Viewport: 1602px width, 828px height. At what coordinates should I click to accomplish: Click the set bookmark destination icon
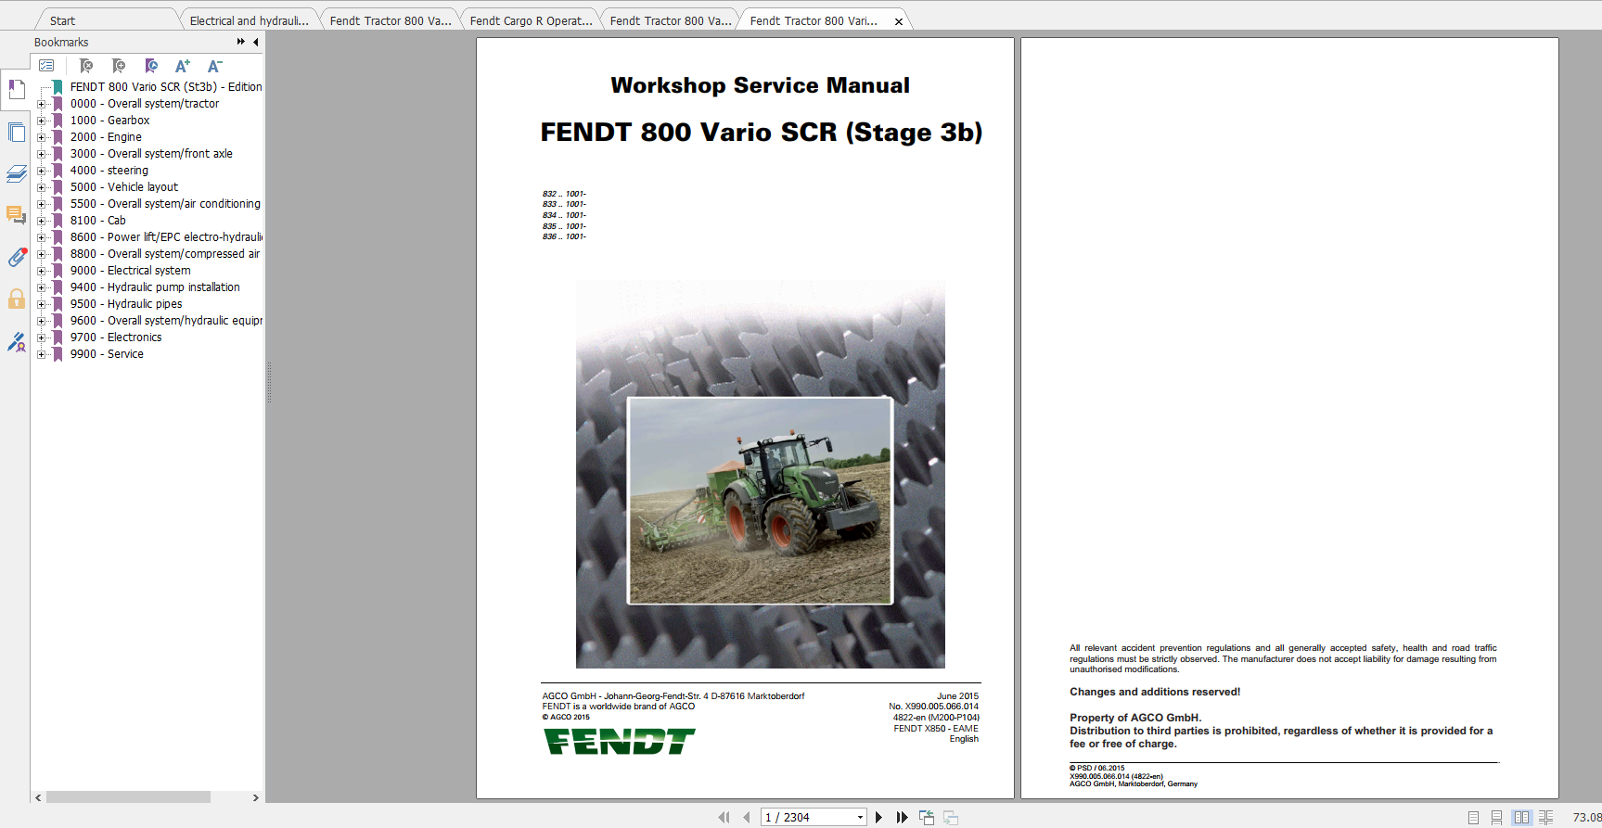coord(151,66)
